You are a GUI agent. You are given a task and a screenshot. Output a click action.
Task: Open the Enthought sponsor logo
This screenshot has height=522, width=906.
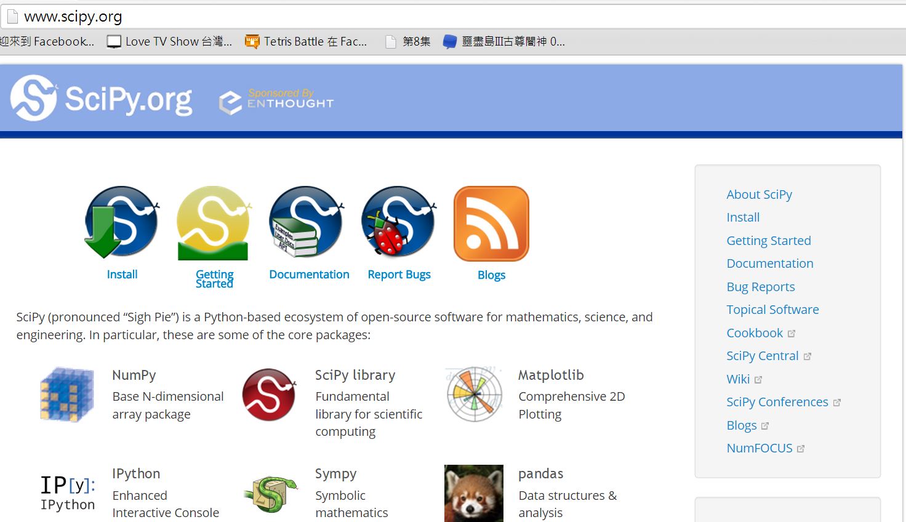click(276, 100)
